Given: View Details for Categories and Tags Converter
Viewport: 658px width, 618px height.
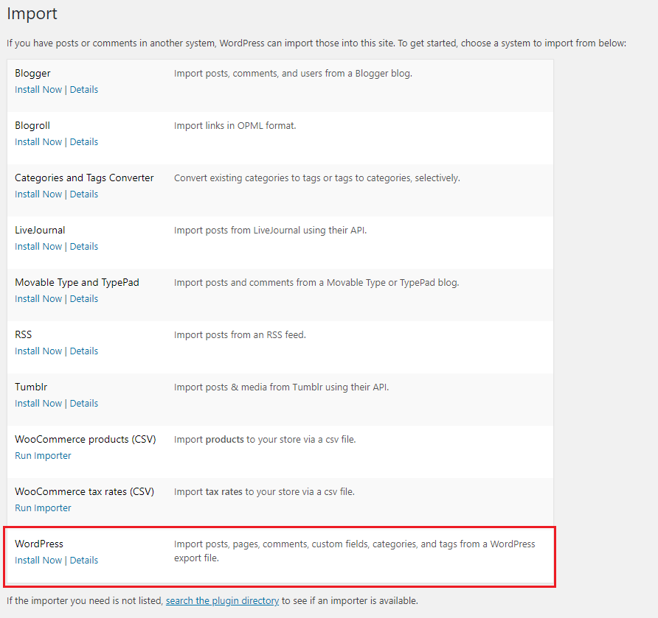Looking at the screenshot, I should point(84,194).
